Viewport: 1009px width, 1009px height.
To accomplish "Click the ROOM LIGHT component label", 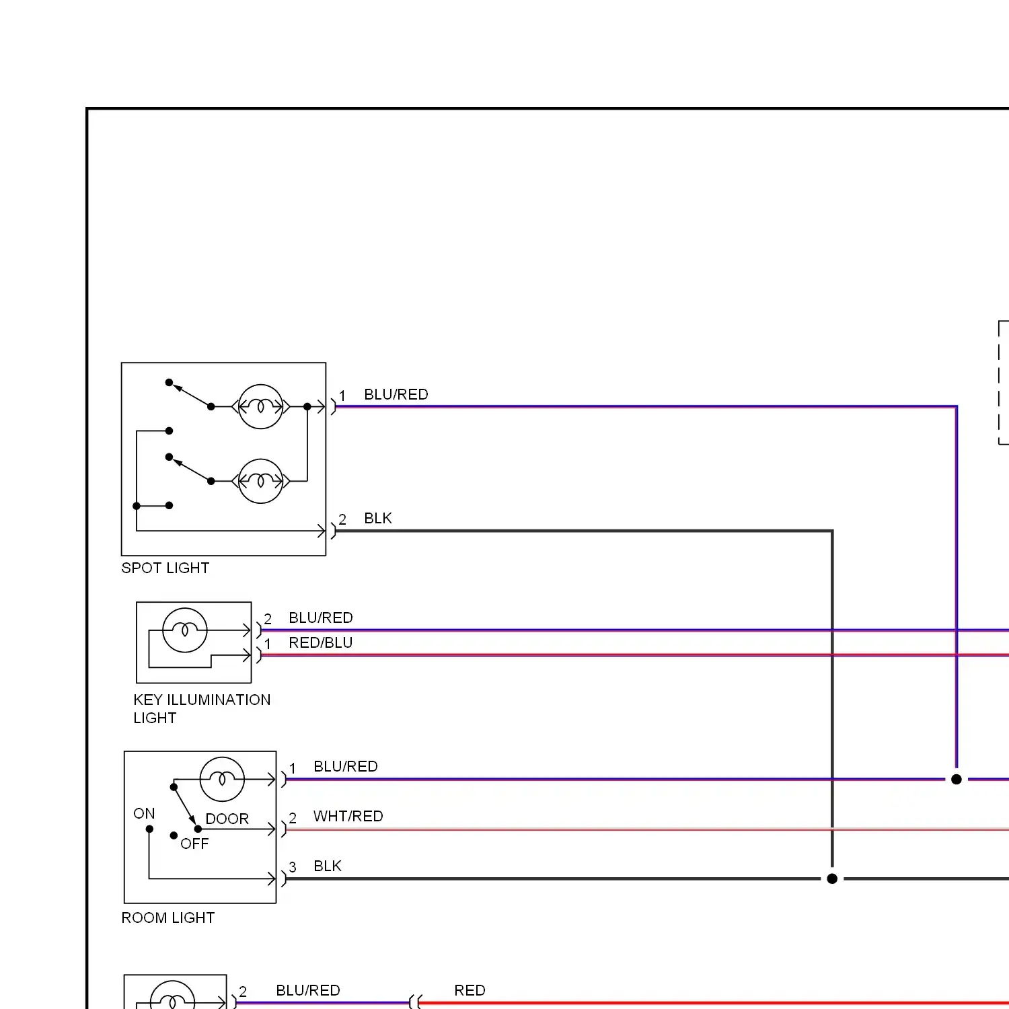I will [x=167, y=918].
